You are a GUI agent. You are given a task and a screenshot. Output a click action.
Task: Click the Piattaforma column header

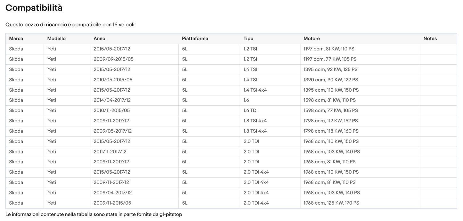tap(195, 39)
